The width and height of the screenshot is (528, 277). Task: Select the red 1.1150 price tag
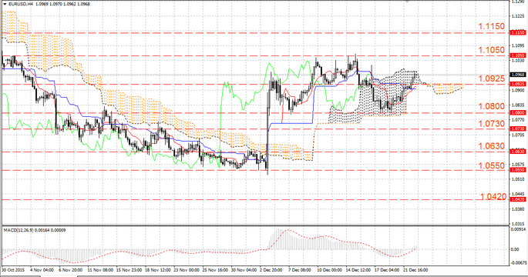pyautogui.click(x=518, y=32)
